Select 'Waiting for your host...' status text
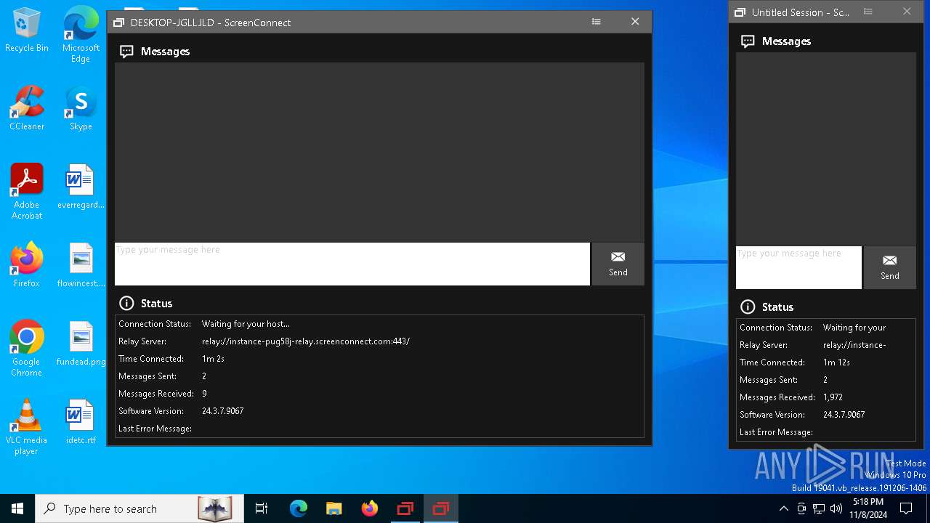 tap(246, 324)
